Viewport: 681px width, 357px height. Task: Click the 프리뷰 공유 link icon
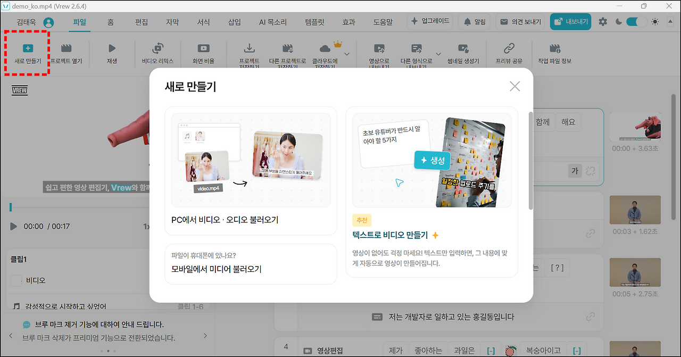click(x=509, y=48)
